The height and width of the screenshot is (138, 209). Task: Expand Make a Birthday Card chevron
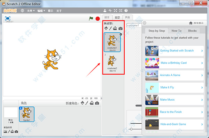click(x=202, y=63)
